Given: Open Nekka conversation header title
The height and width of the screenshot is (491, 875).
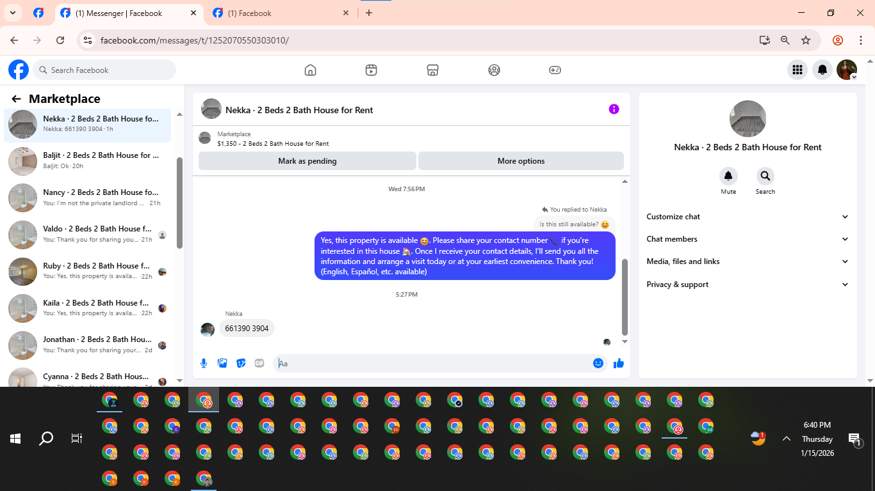Looking at the screenshot, I should click(299, 110).
